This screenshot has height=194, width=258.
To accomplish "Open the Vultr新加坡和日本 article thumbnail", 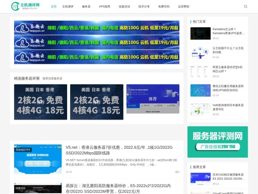I will click(x=200, y=110).
